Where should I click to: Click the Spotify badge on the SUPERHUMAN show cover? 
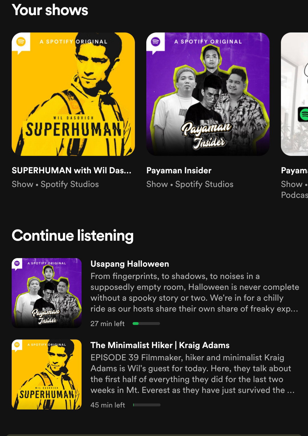click(21, 42)
